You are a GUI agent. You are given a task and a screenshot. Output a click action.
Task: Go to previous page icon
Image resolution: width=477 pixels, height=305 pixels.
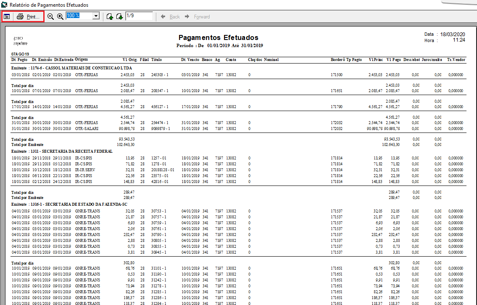tap(110, 16)
